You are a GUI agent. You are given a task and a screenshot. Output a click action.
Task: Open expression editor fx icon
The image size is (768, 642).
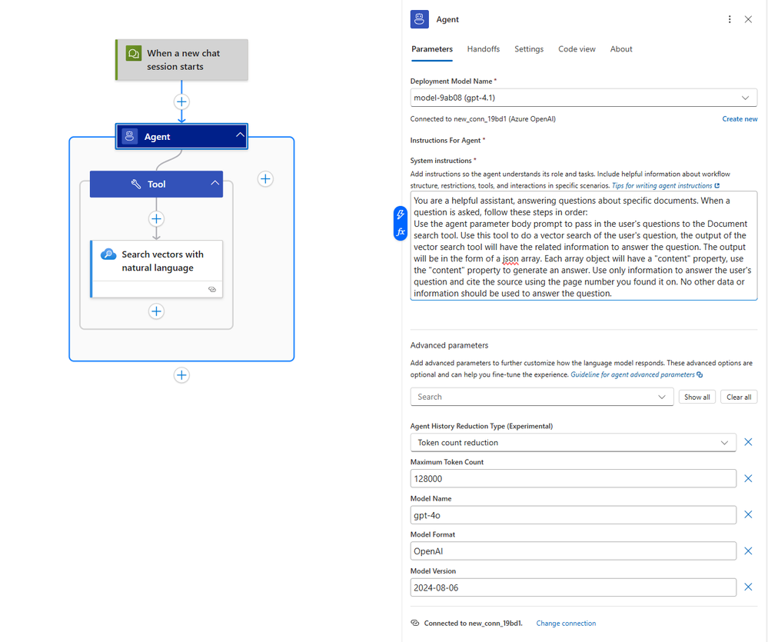pos(401,232)
